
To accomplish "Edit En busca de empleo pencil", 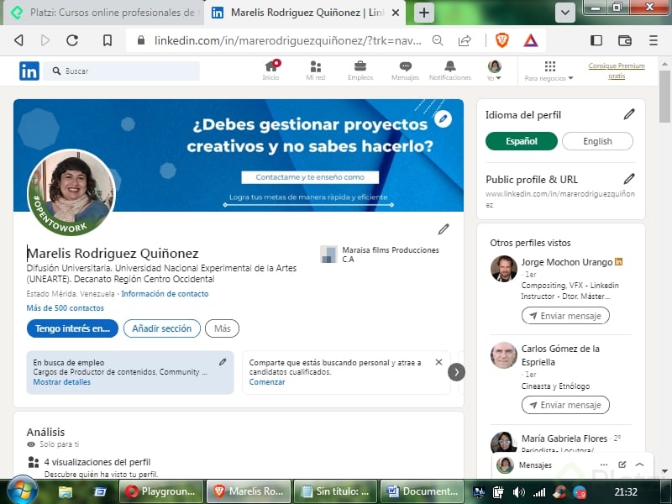I will pyautogui.click(x=223, y=362).
